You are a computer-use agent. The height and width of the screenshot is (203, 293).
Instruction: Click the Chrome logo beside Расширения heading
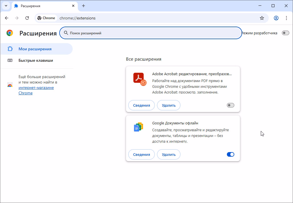tap(10, 33)
